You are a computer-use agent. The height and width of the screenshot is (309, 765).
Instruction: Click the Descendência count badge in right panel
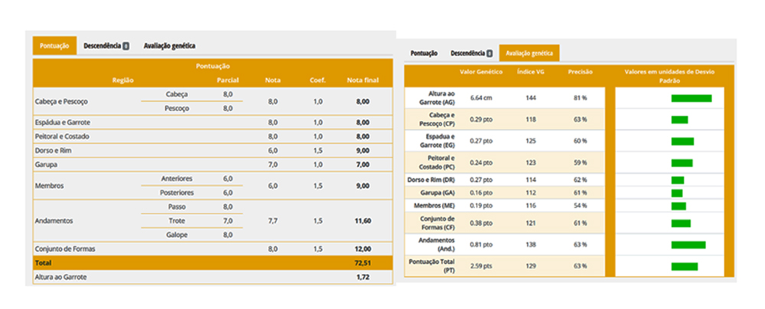click(x=489, y=54)
